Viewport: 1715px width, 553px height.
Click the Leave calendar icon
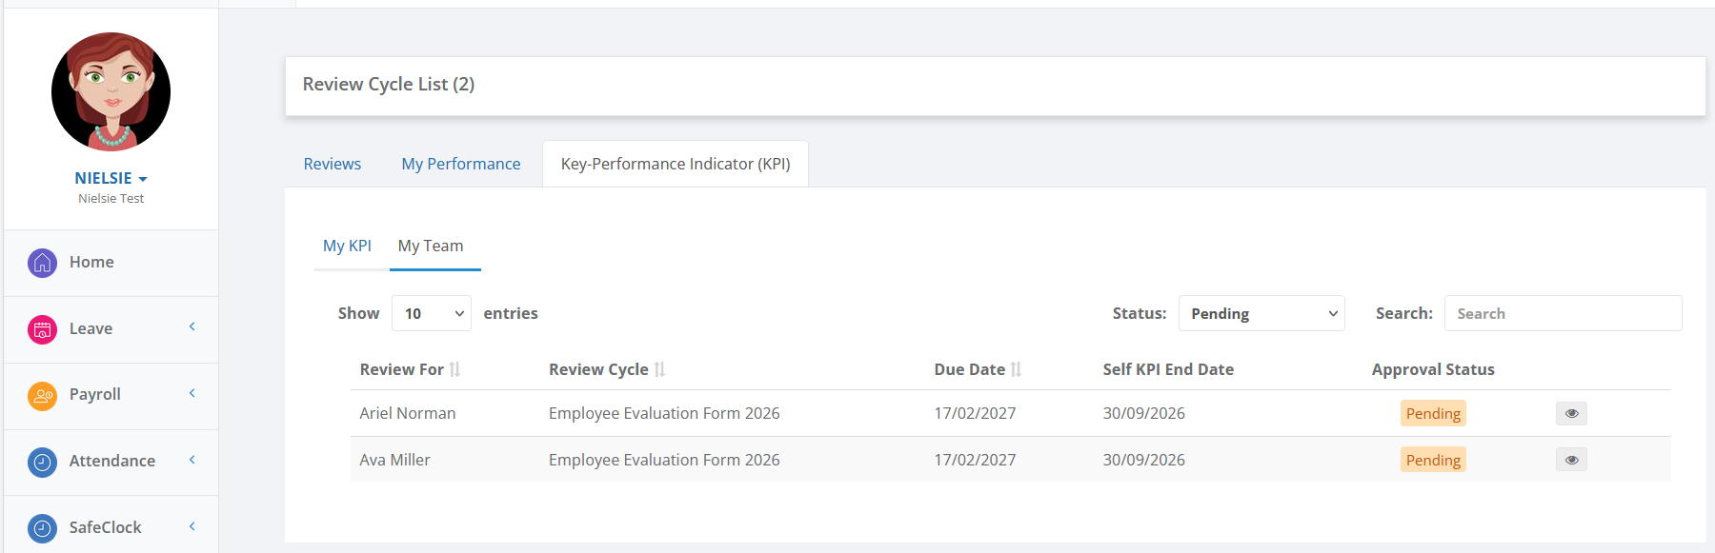pyautogui.click(x=42, y=329)
